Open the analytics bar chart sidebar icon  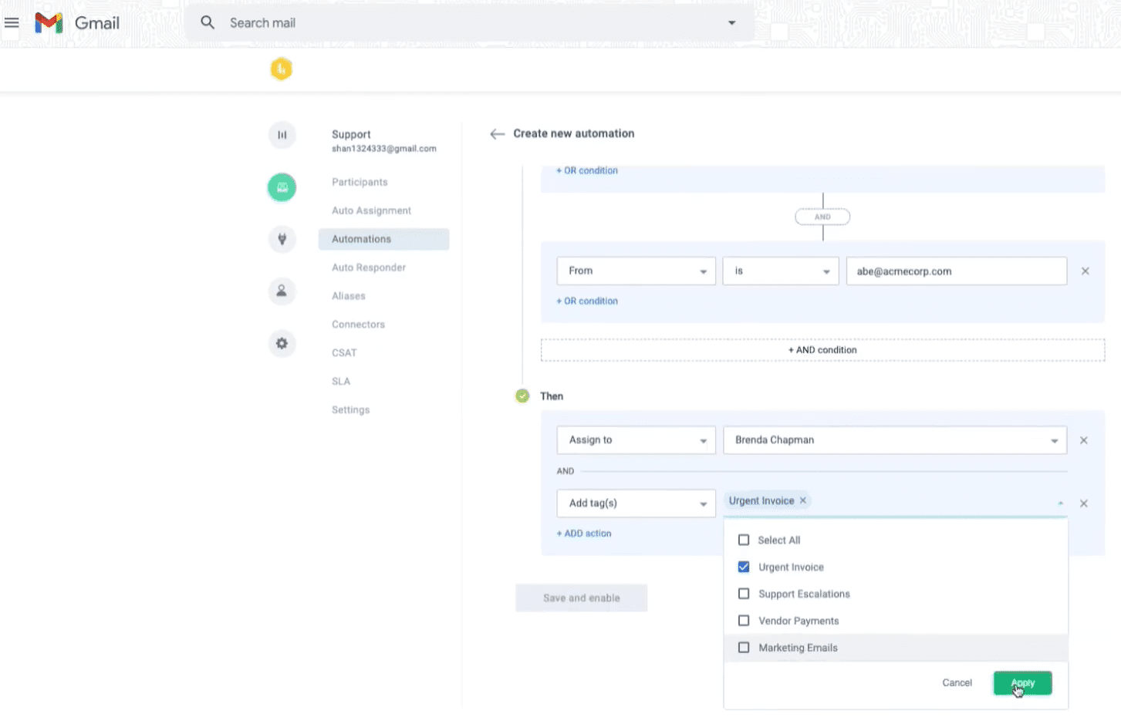point(282,135)
